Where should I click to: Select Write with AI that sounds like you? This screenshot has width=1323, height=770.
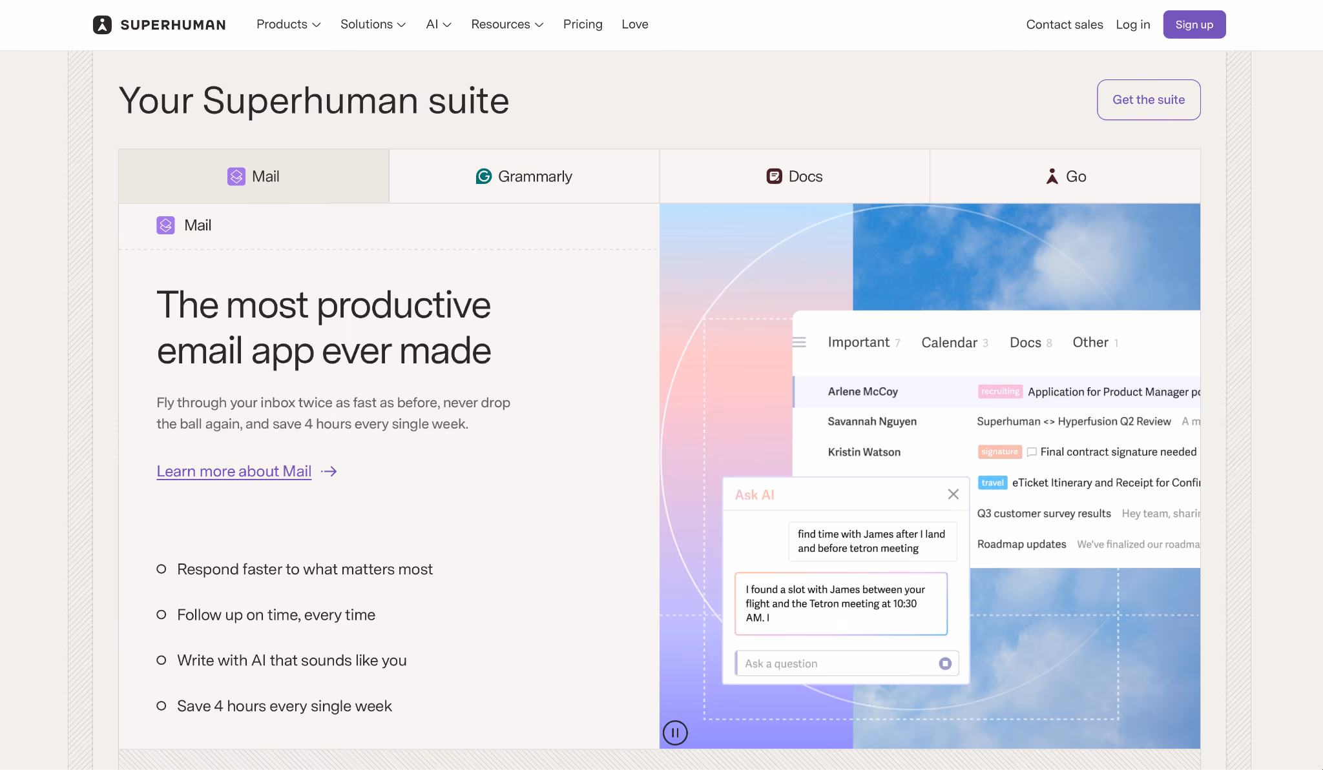pyautogui.click(x=292, y=660)
